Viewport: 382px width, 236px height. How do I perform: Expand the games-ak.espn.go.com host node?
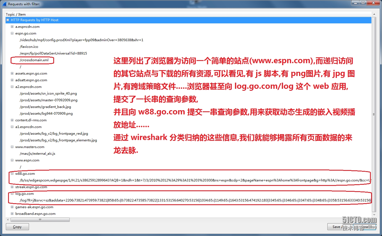[x=12, y=207]
